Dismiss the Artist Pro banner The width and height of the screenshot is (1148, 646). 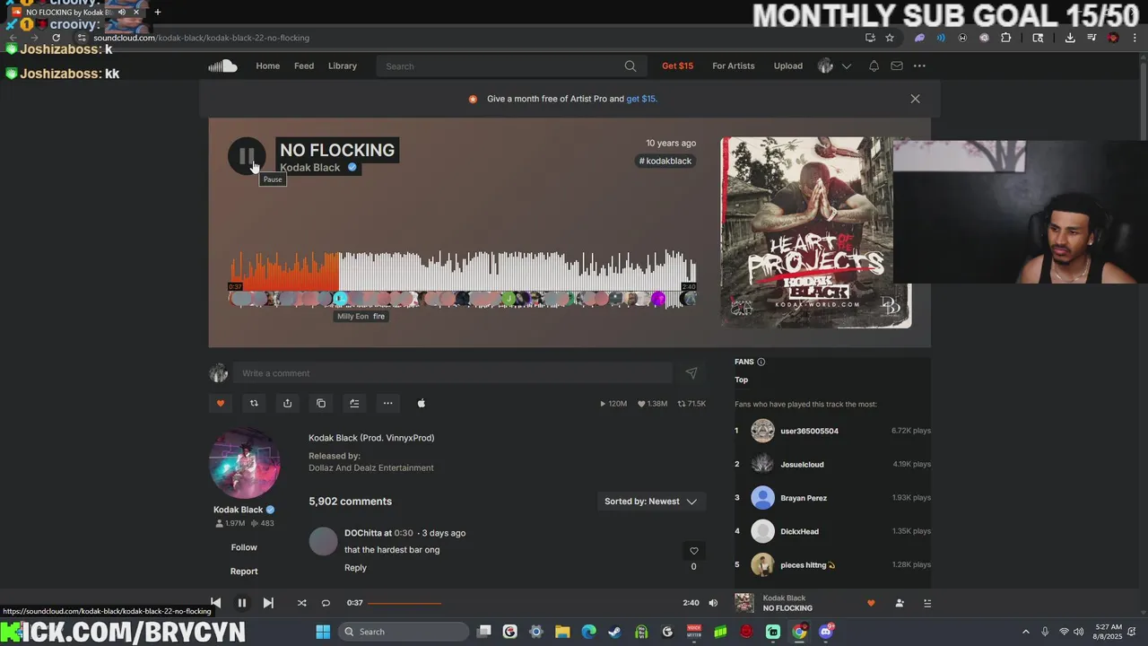[915, 99]
